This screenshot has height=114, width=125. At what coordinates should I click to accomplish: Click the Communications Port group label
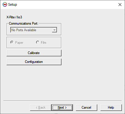tap(24, 23)
